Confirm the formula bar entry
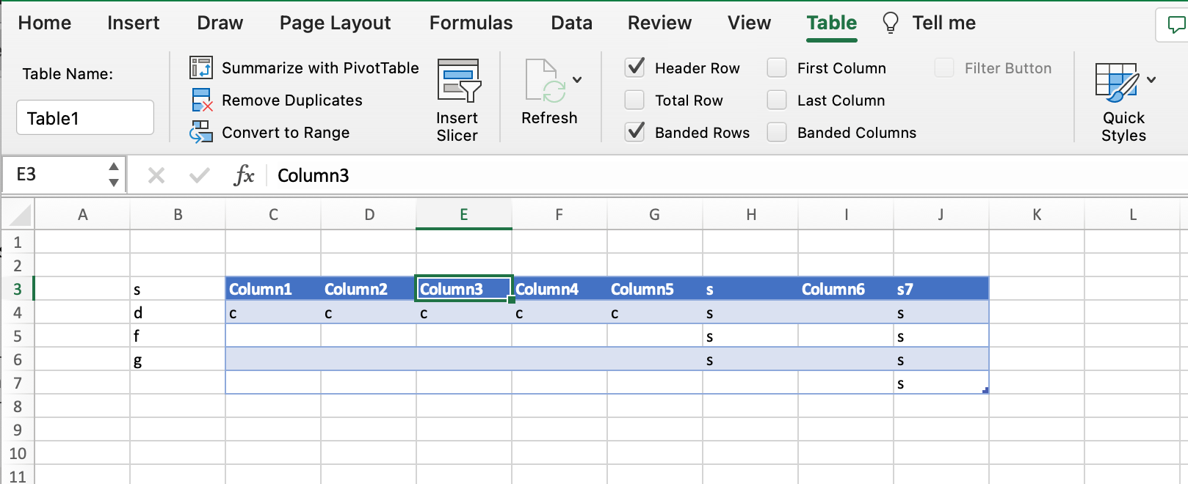This screenshot has width=1188, height=484. (199, 175)
